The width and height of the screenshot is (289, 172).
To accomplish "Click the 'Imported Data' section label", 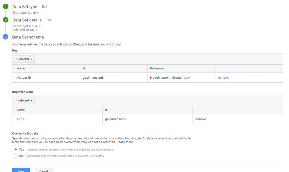I will point(23,92).
